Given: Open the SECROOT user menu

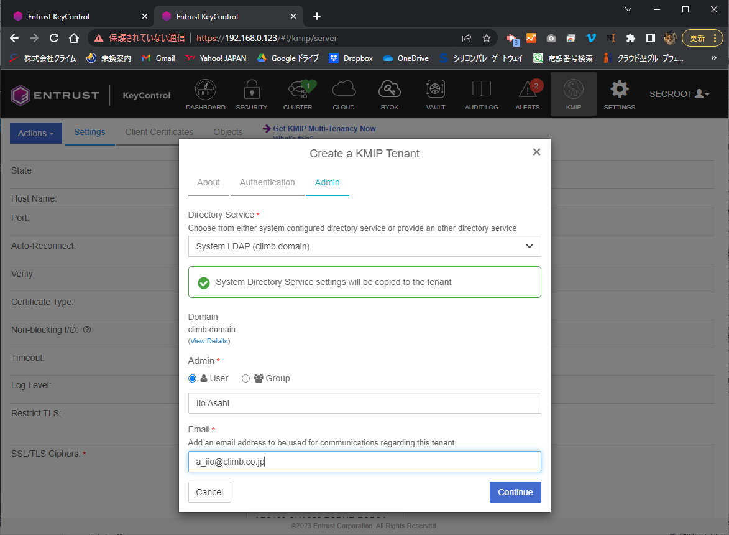Looking at the screenshot, I should click(x=679, y=94).
